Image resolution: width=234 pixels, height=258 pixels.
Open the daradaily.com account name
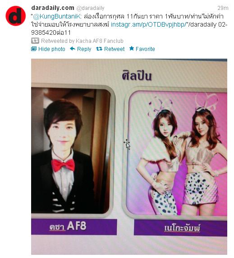click(53, 8)
